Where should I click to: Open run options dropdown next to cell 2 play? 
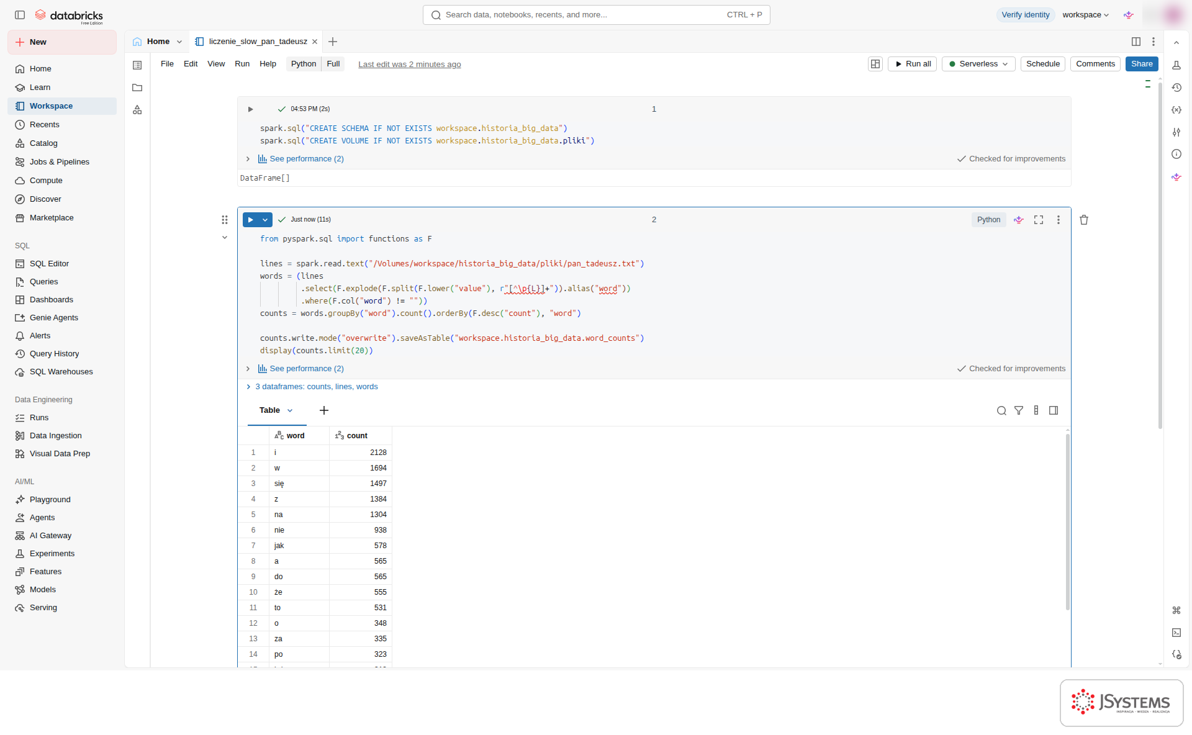pos(265,220)
